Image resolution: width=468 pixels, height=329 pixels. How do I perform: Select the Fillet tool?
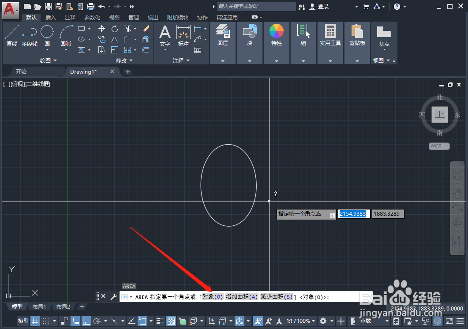[128, 39]
